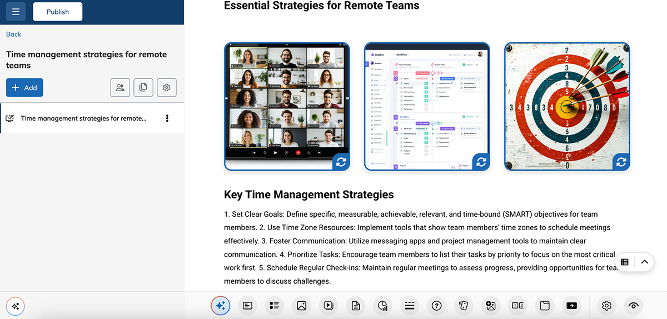Click the 'Essential Strategies for Remote Teams' heading
This screenshot has height=319, width=667.
(x=322, y=6)
